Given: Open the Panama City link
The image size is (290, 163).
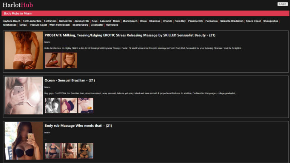Looking at the screenshot, I should pos(196,21).
